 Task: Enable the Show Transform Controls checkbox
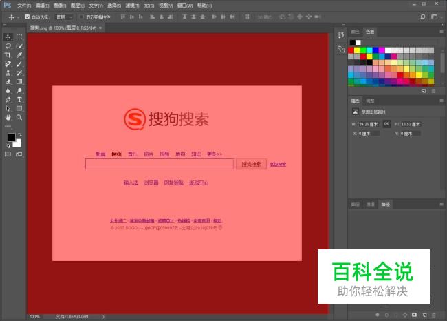[x=82, y=17]
